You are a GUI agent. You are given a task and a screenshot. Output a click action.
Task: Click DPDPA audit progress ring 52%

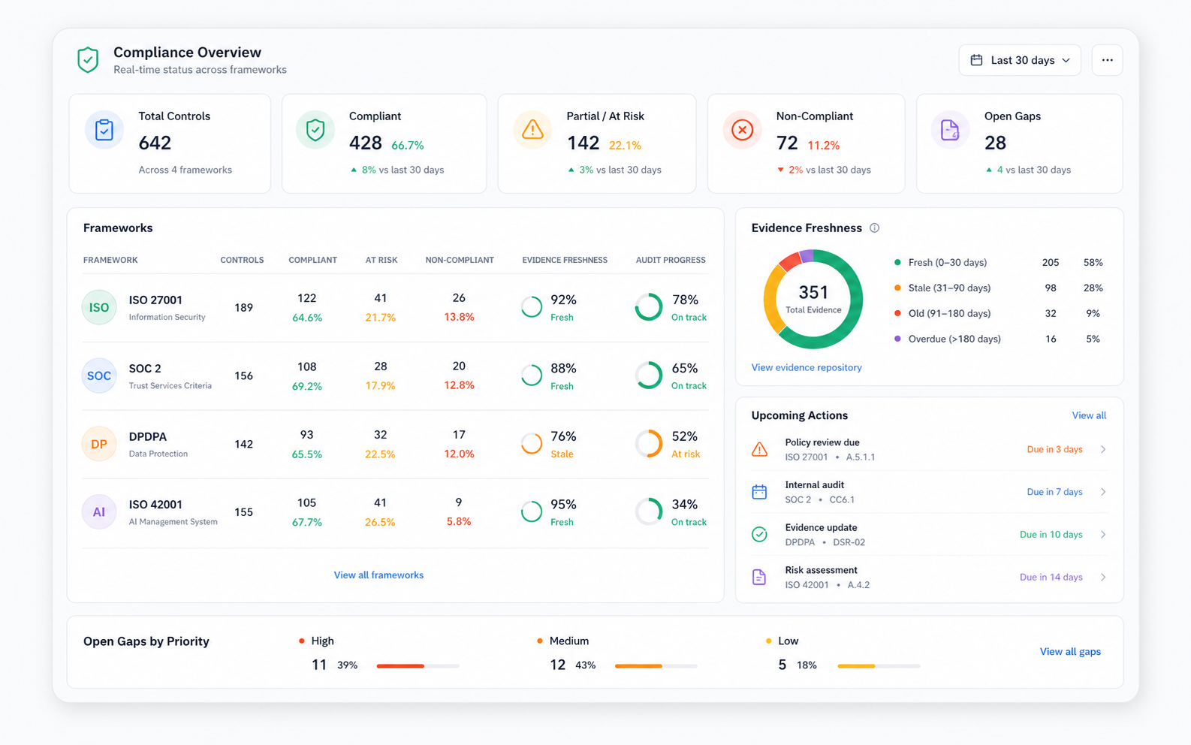tap(649, 443)
